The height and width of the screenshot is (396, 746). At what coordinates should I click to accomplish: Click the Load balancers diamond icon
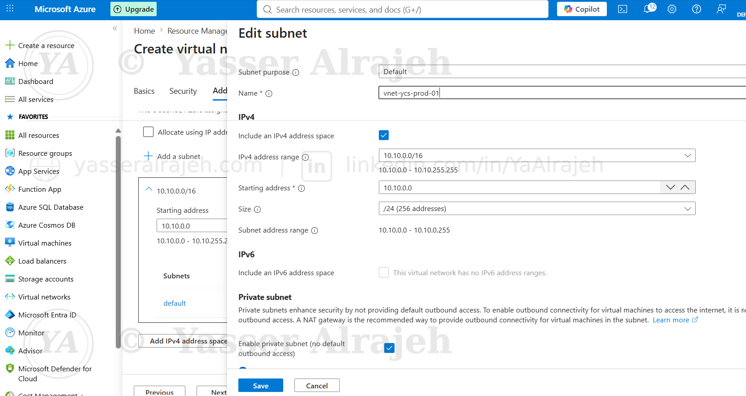click(10, 261)
